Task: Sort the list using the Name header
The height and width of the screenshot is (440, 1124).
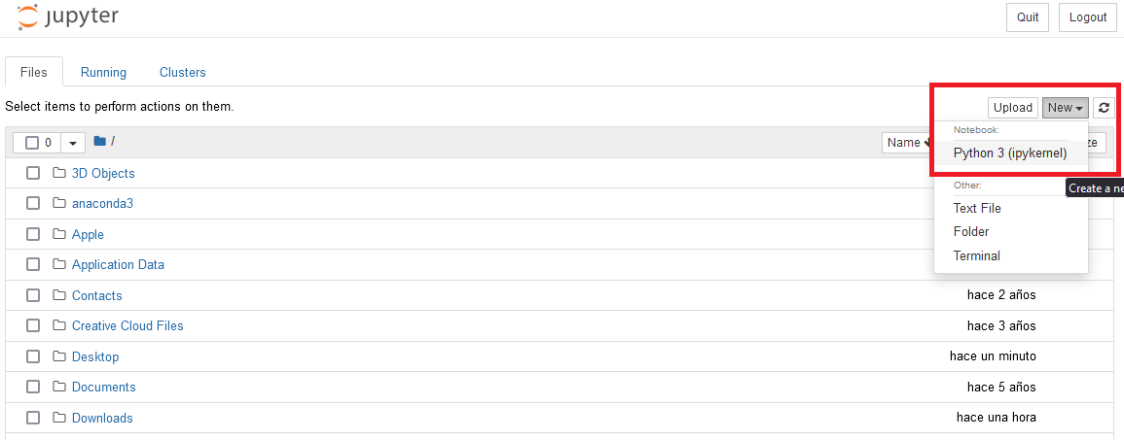Action: pyautogui.click(x=905, y=143)
